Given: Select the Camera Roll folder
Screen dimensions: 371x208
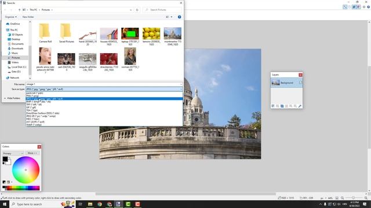Looking at the screenshot, I should [x=45, y=33].
